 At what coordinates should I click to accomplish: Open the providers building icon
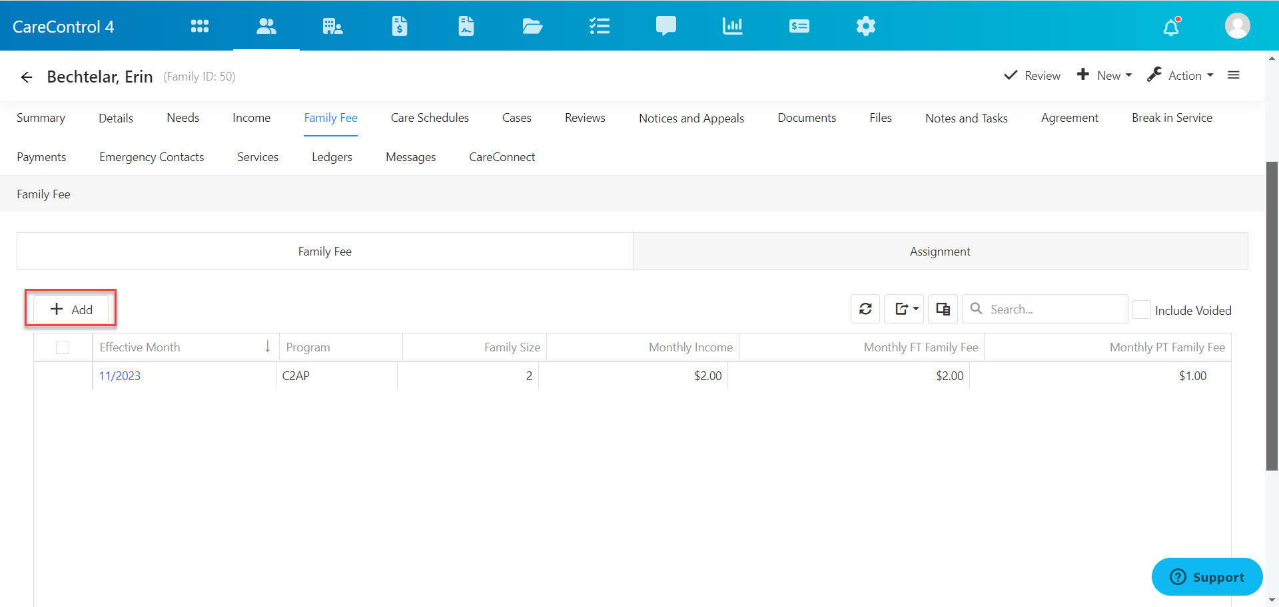332,26
